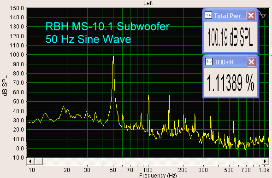Viewport: 272px width, 178px height.
Task: Click the scrollbar left arrow button
Action: click(30, 161)
